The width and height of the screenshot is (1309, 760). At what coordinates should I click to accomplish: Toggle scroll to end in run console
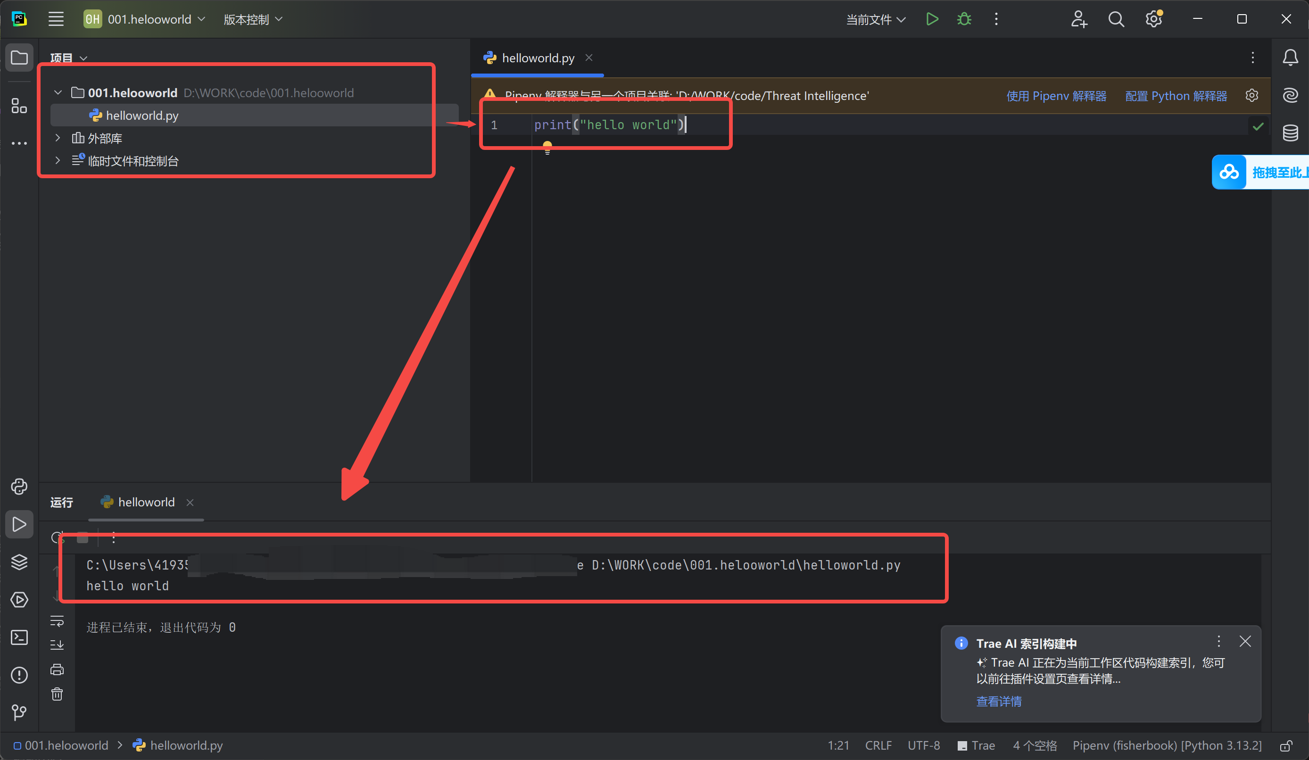57,644
